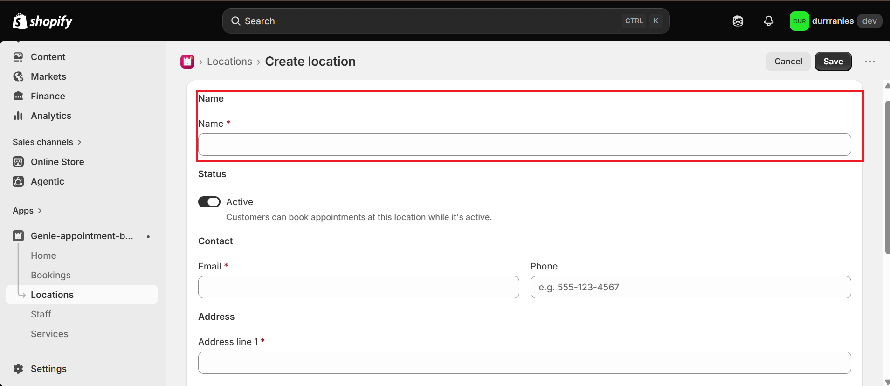Click the DUR account avatar
This screenshot has height=386, width=890.
point(799,21)
